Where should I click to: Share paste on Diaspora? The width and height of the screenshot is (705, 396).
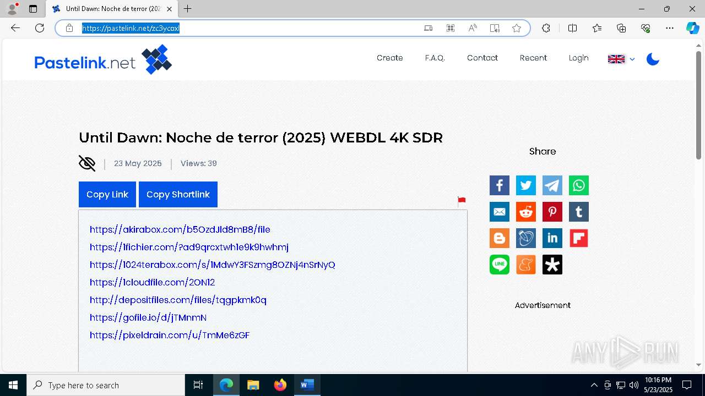click(x=552, y=265)
